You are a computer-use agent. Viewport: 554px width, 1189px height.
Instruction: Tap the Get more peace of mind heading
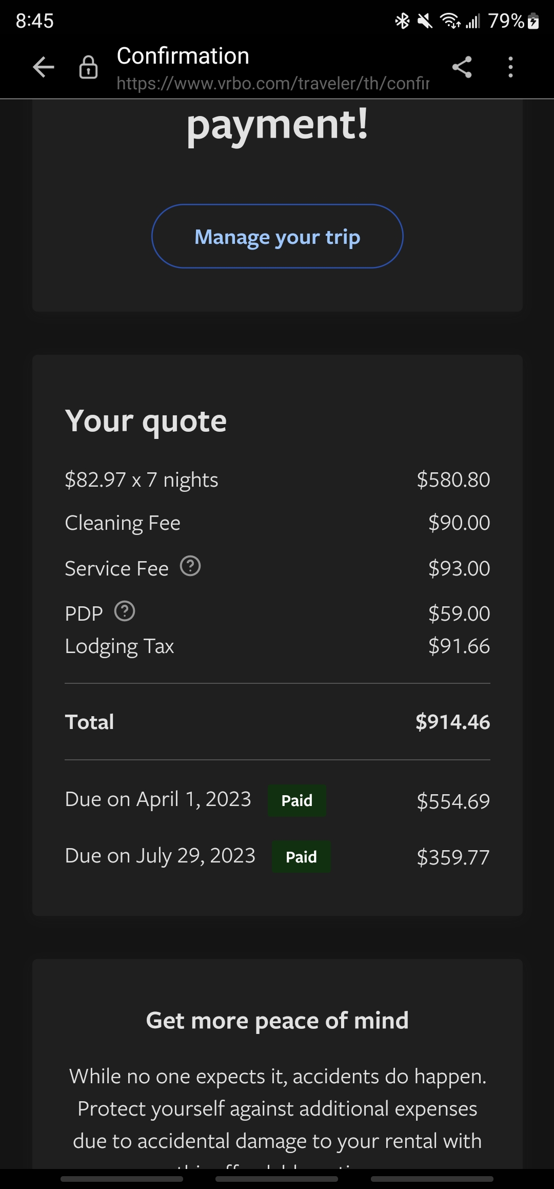pyautogui.click(x=277, y=1020)
